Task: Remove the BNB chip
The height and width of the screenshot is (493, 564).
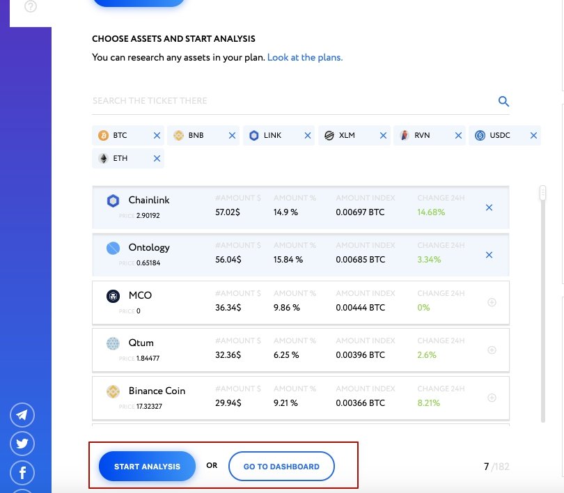Action: point(232,136)
